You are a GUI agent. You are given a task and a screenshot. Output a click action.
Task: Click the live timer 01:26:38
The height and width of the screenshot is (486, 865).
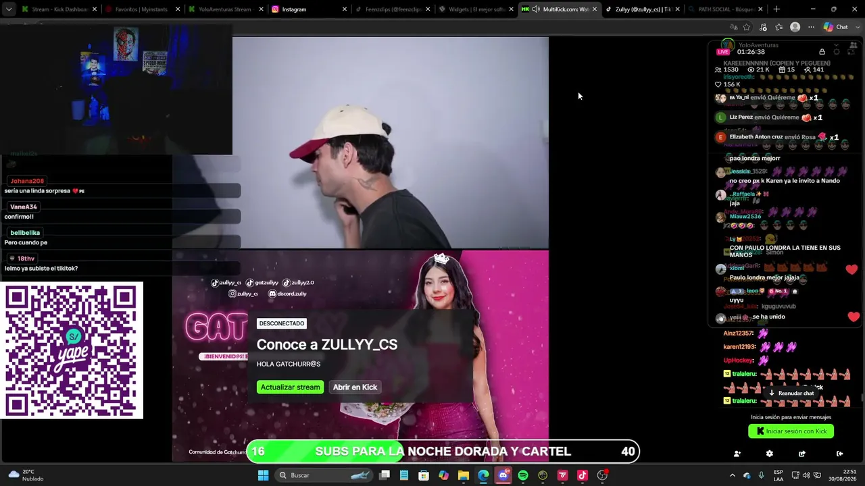click(x=751, y=52)
